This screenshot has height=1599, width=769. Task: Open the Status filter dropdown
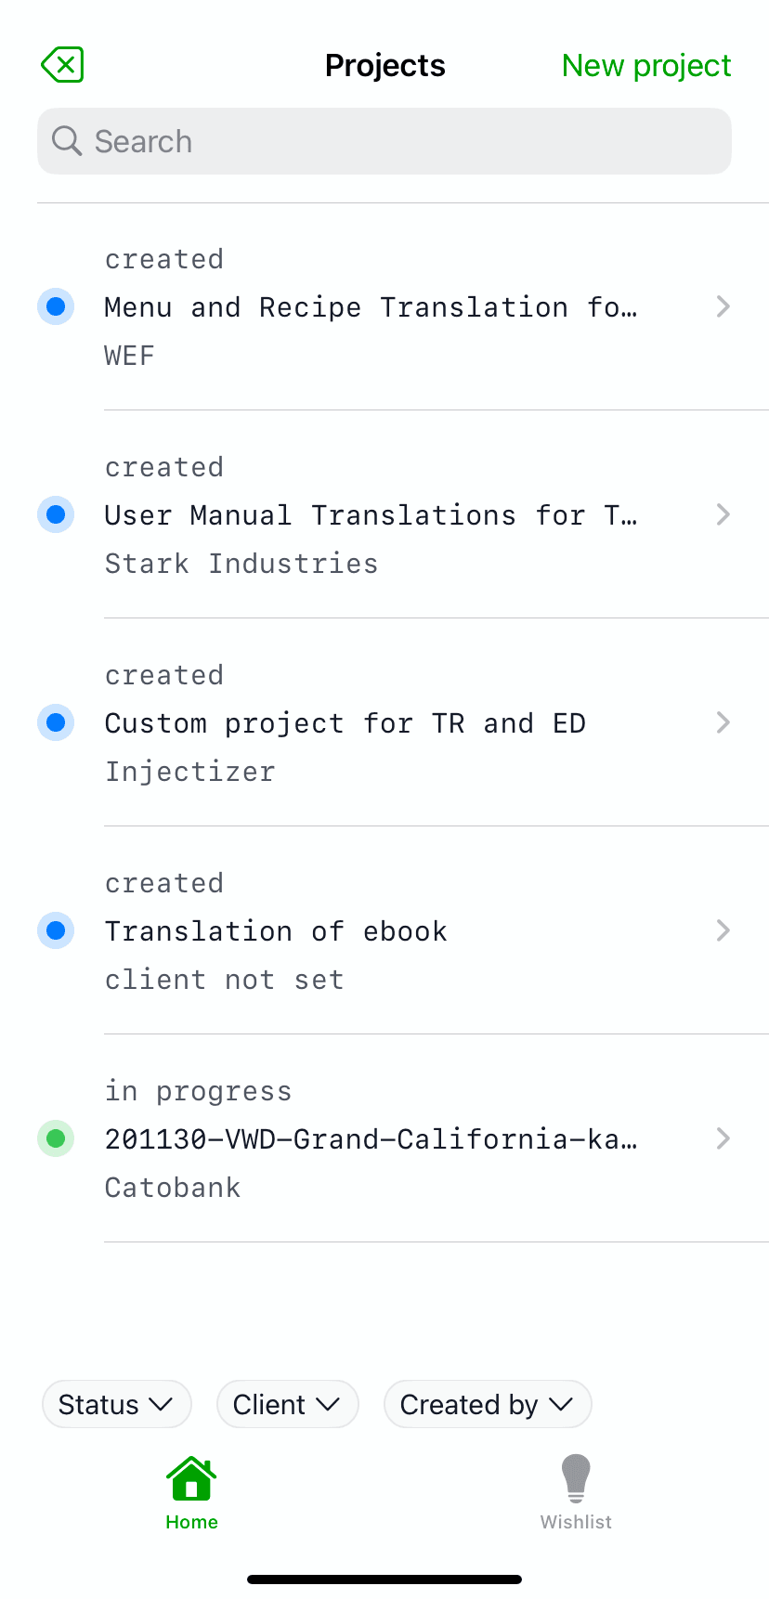click(116, 1404)
